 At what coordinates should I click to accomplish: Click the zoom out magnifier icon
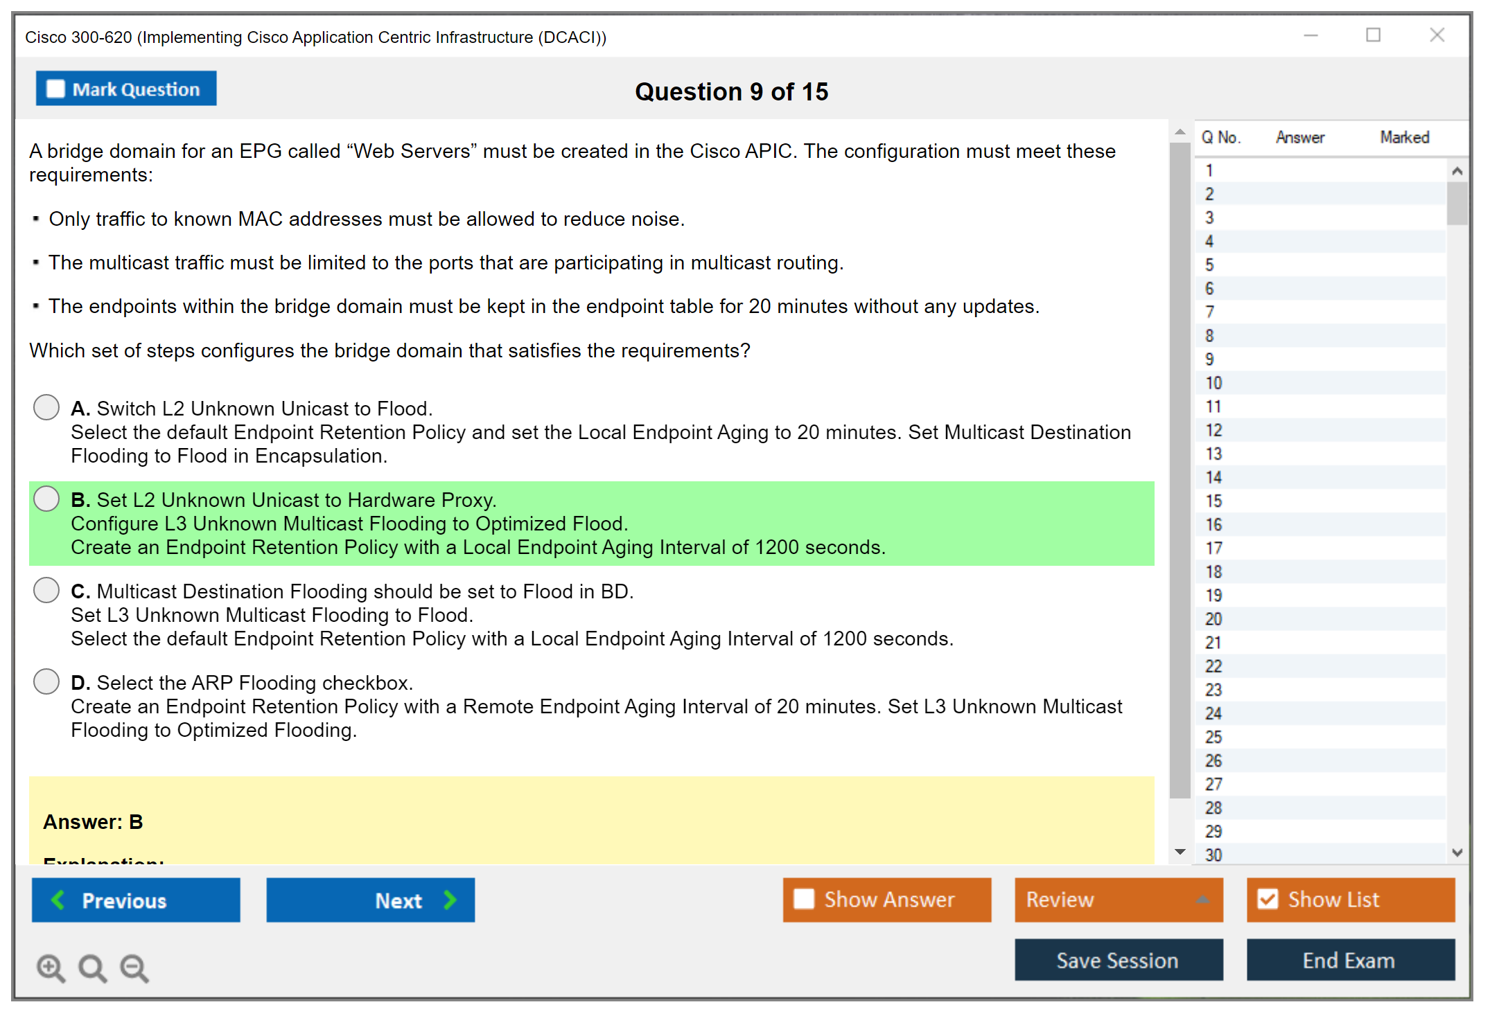tap(134, 967)
